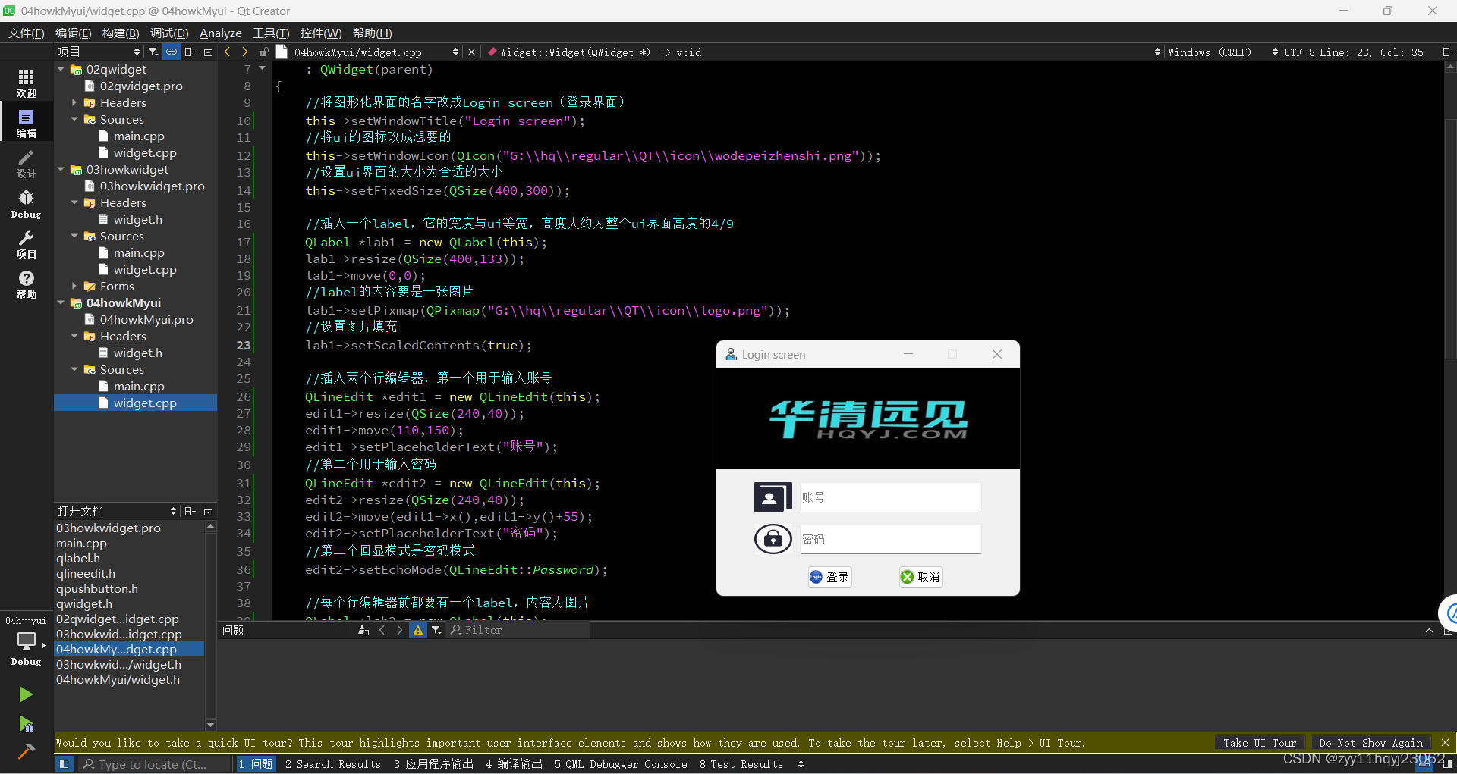The width and height of the screenshot is (1457, 774).
Task: Click the 帮助 (Help) mode icon
Action: click(27, 284)
